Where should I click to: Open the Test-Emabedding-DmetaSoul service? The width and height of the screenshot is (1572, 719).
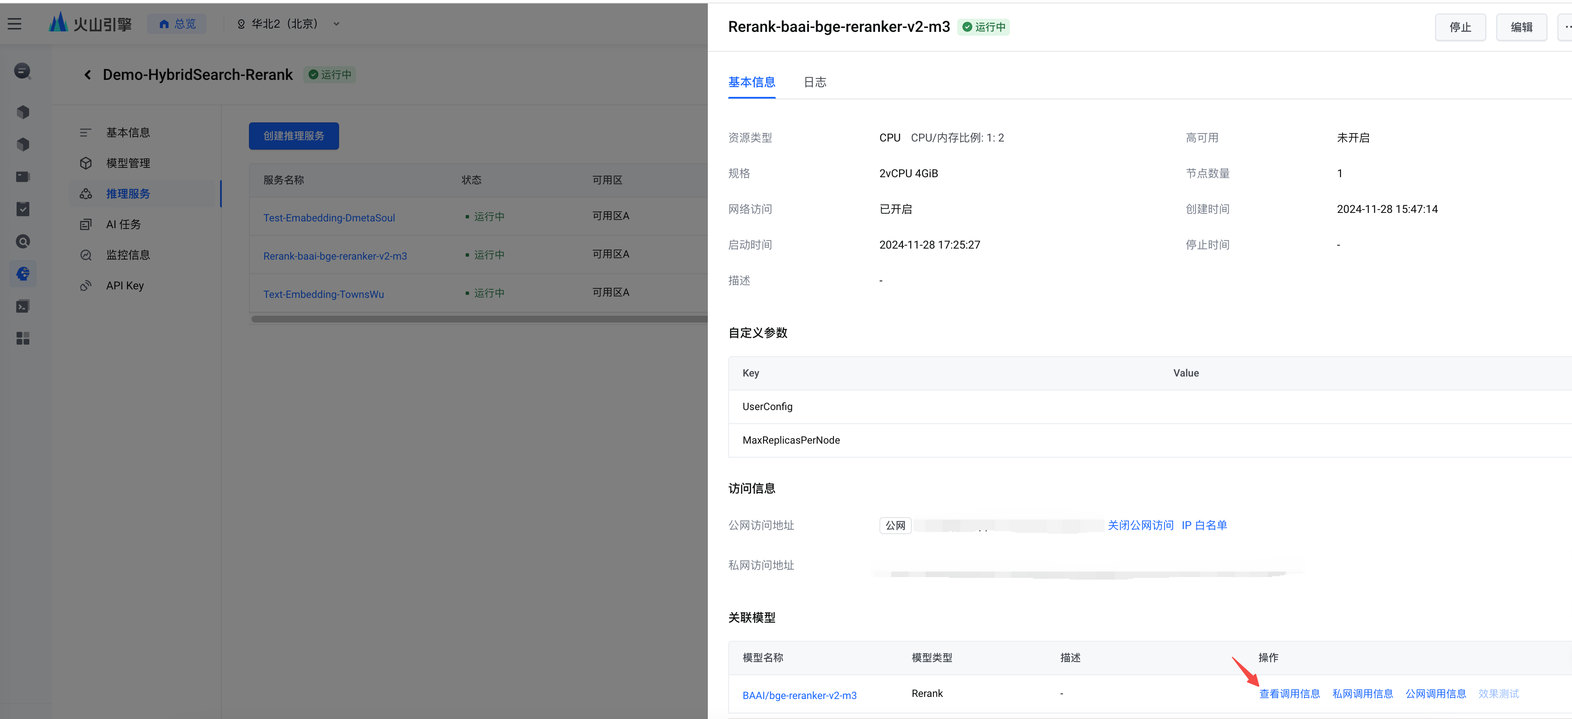click(329, 218)
